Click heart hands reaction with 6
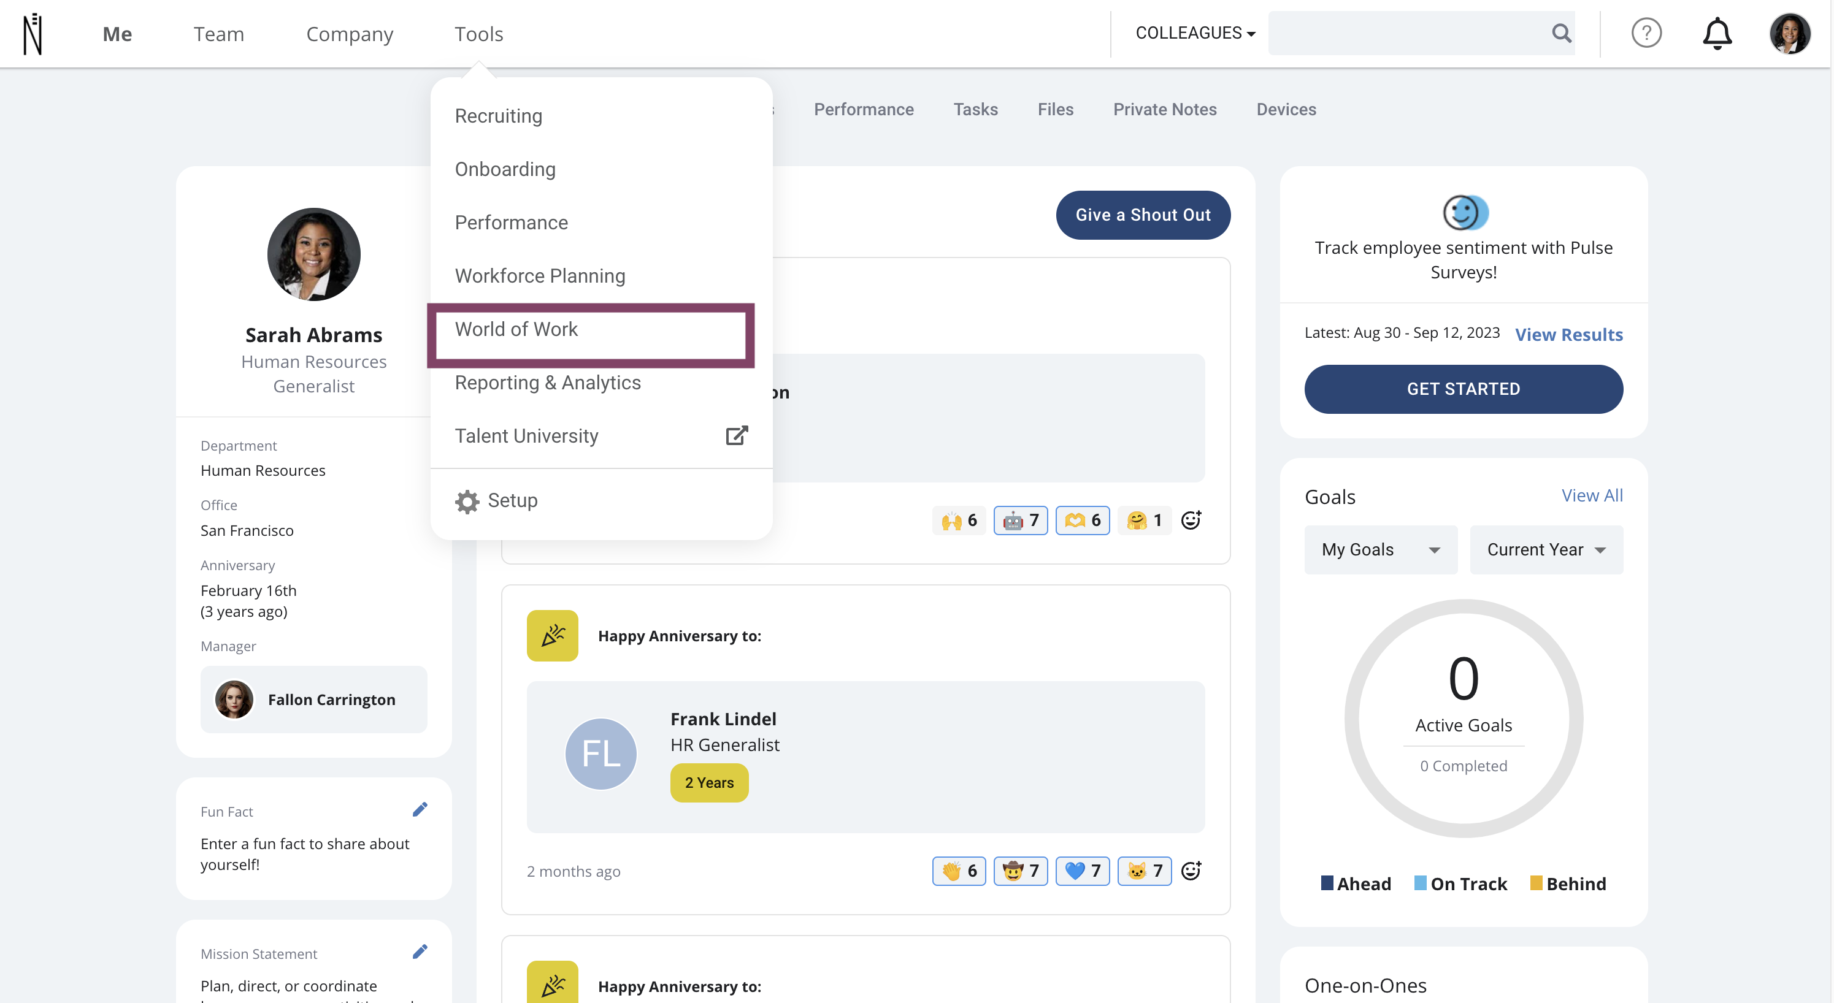The height and width of the screenshot is (1003, 1834). click(x=1083, y=521)
